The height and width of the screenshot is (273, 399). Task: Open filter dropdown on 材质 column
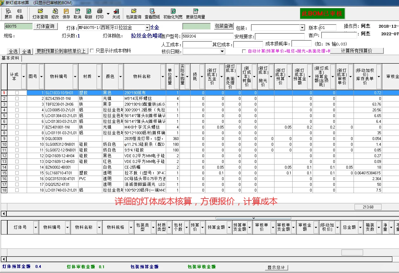99,76
